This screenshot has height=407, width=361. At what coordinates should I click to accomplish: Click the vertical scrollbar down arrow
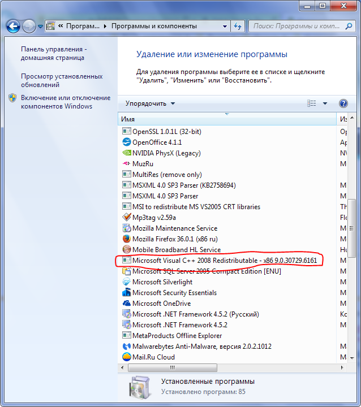(352, 358)
